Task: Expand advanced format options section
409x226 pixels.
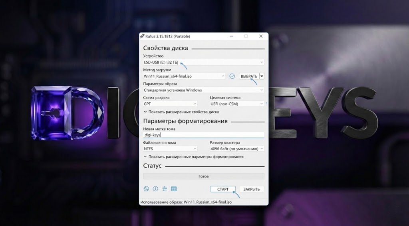Action: pos(193,157)
